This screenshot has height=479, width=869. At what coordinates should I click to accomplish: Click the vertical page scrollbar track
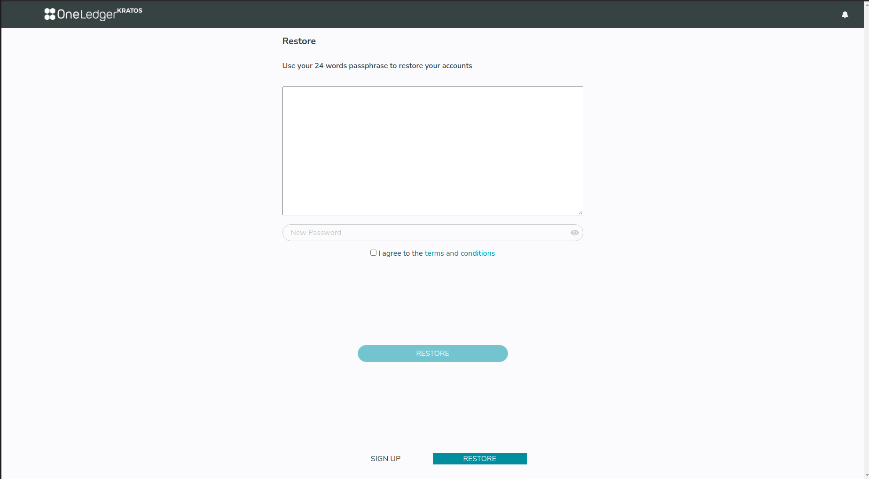pos(866,235)
